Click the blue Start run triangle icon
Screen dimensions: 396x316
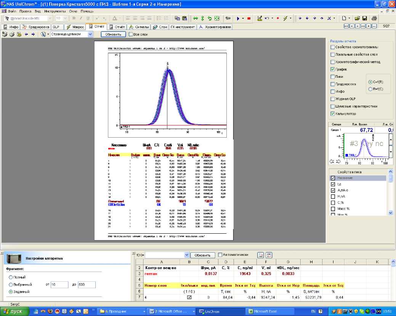click(238, 18)
